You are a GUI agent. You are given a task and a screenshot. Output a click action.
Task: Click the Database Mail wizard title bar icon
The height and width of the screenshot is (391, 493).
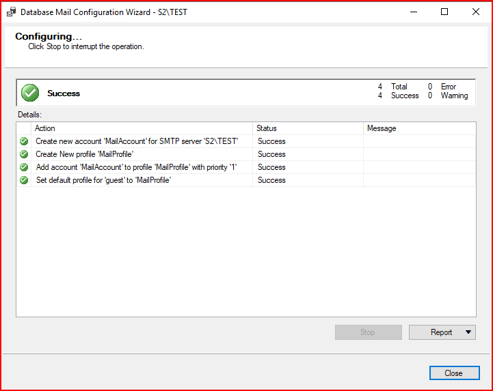click(x=10, y=12)
